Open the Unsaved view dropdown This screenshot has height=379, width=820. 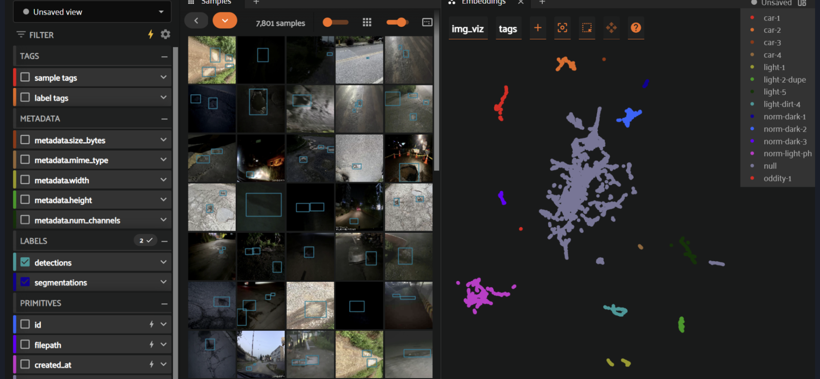pos(92,12)
